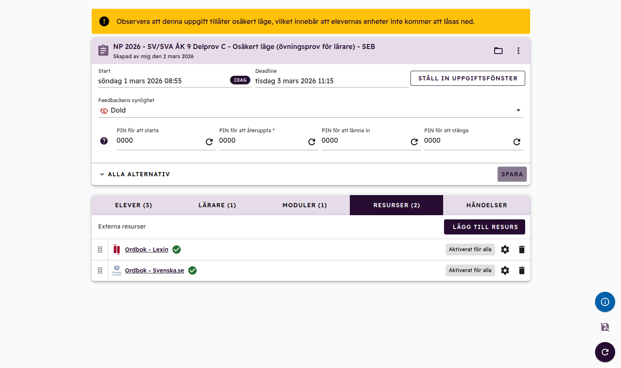Open the folder icon in assignment header

(x=498, y=51)
